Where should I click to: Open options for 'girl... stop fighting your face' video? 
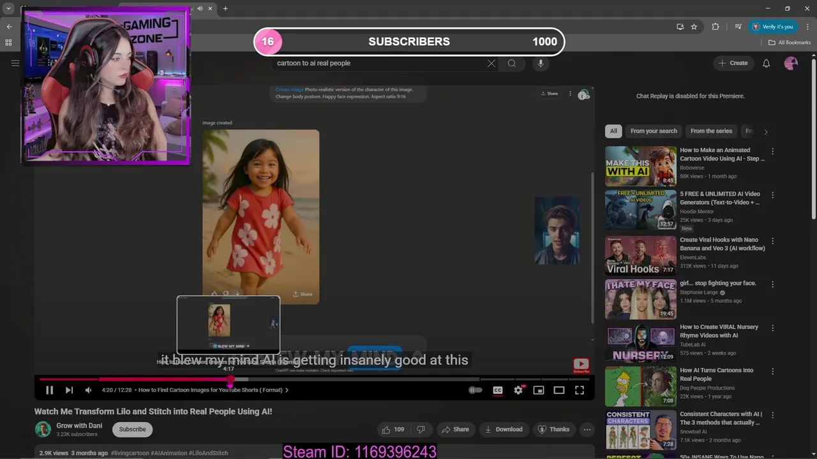(772, 284)
